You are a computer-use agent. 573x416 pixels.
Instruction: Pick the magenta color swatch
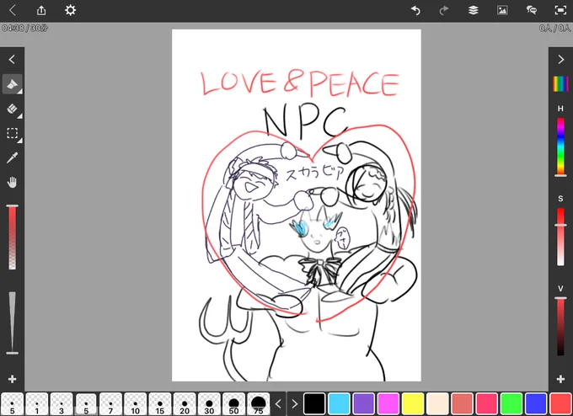[388, 404]
